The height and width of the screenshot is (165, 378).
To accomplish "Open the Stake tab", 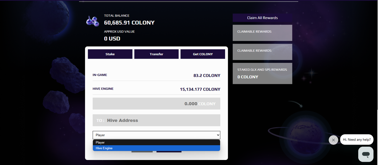I will [x=110, y=54].
